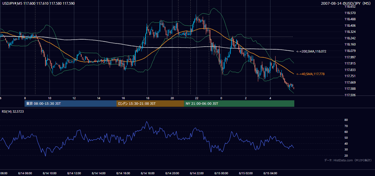Click price axis value 118.324
The image size is (375, 176).
coord(350,32)
